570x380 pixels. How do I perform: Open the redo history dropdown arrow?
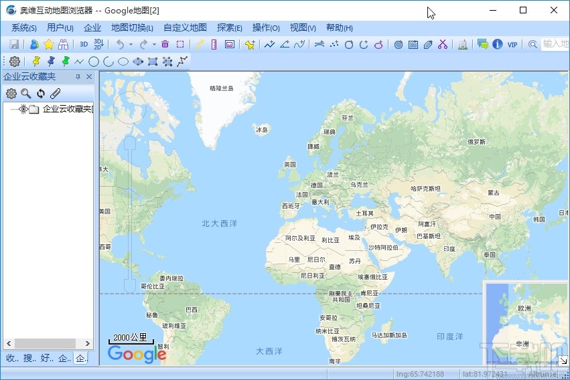[x=154, y=45]
